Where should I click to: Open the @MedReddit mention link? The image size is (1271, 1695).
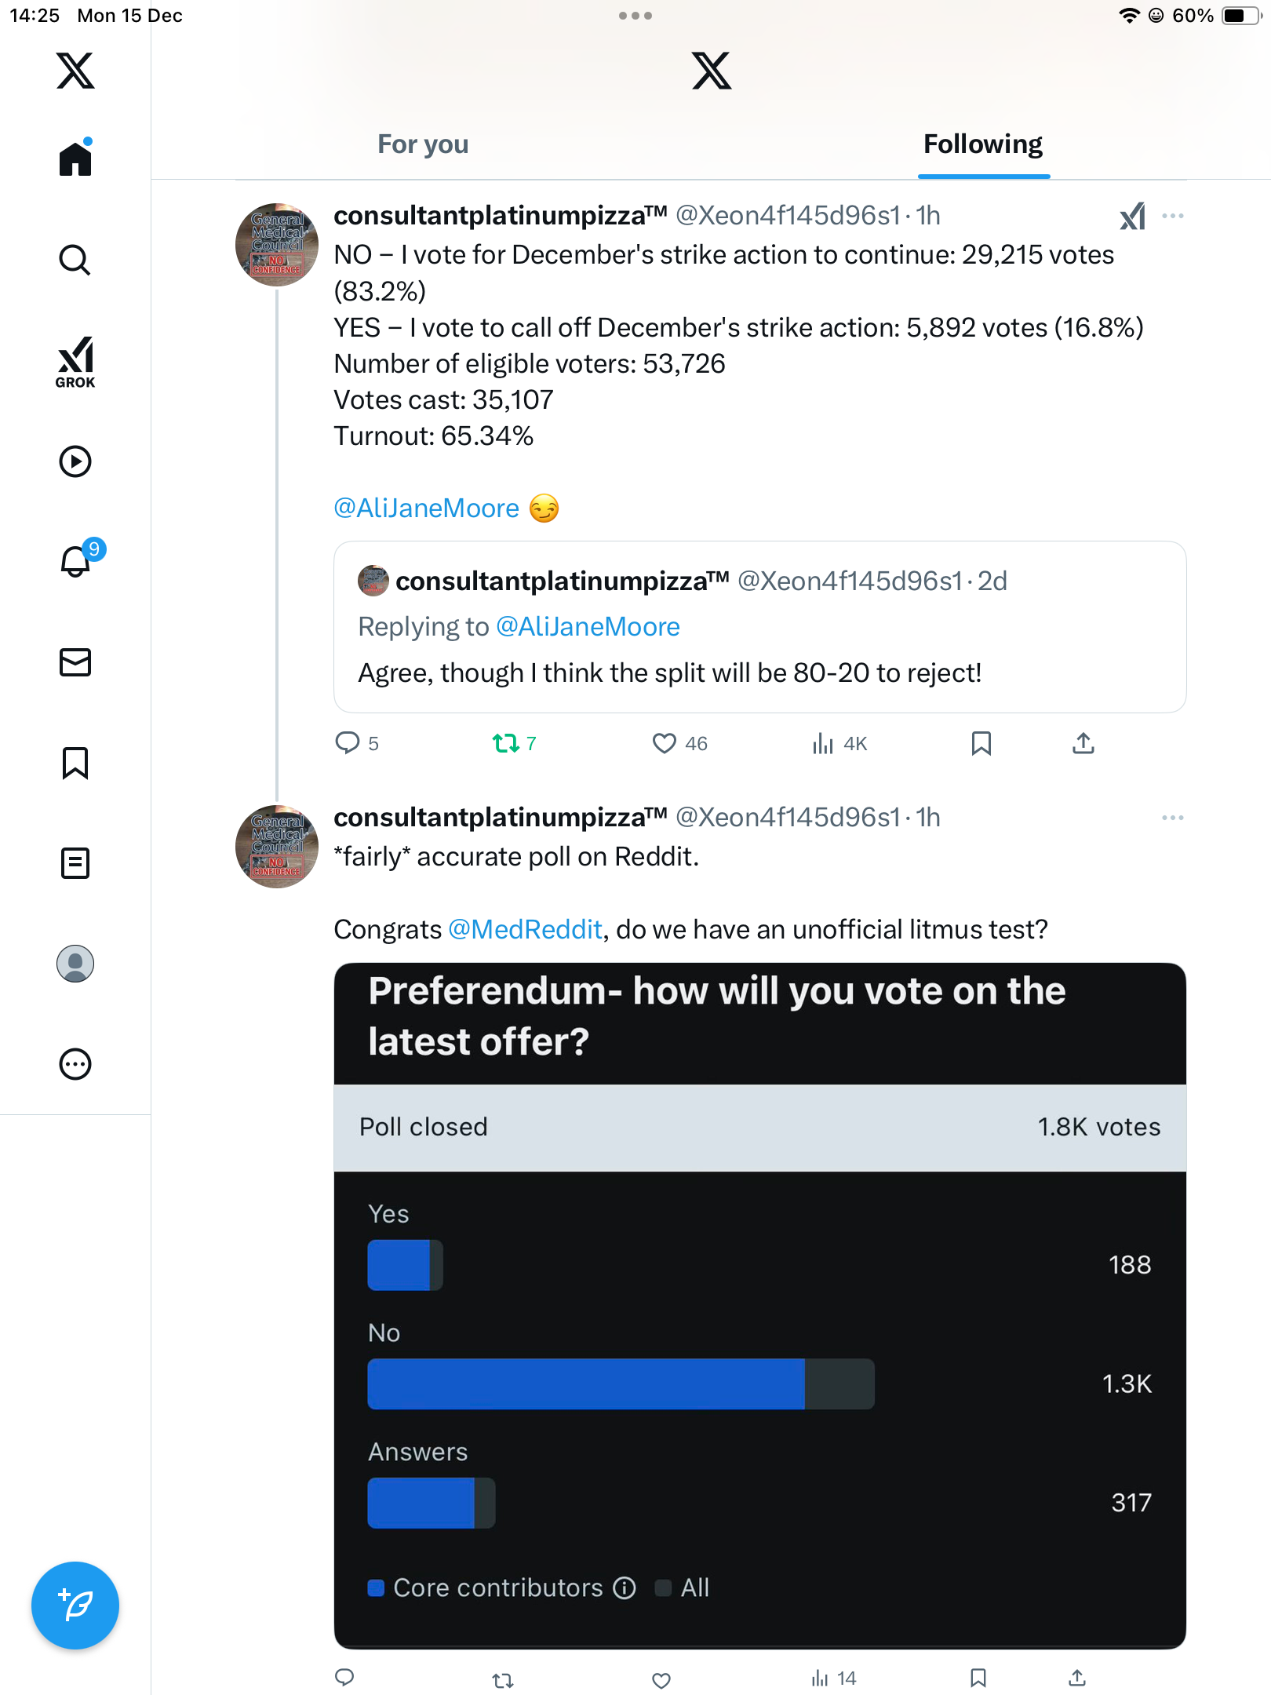click(525, 929)
